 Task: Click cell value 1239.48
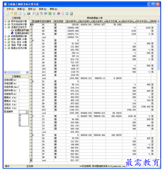pyautogui.click(x=132, y=116)
